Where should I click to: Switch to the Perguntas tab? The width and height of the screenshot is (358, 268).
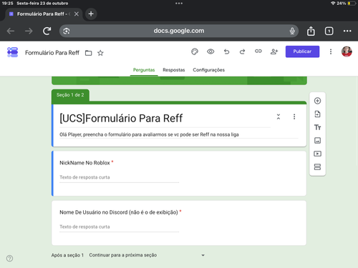[x=144, y=70]
